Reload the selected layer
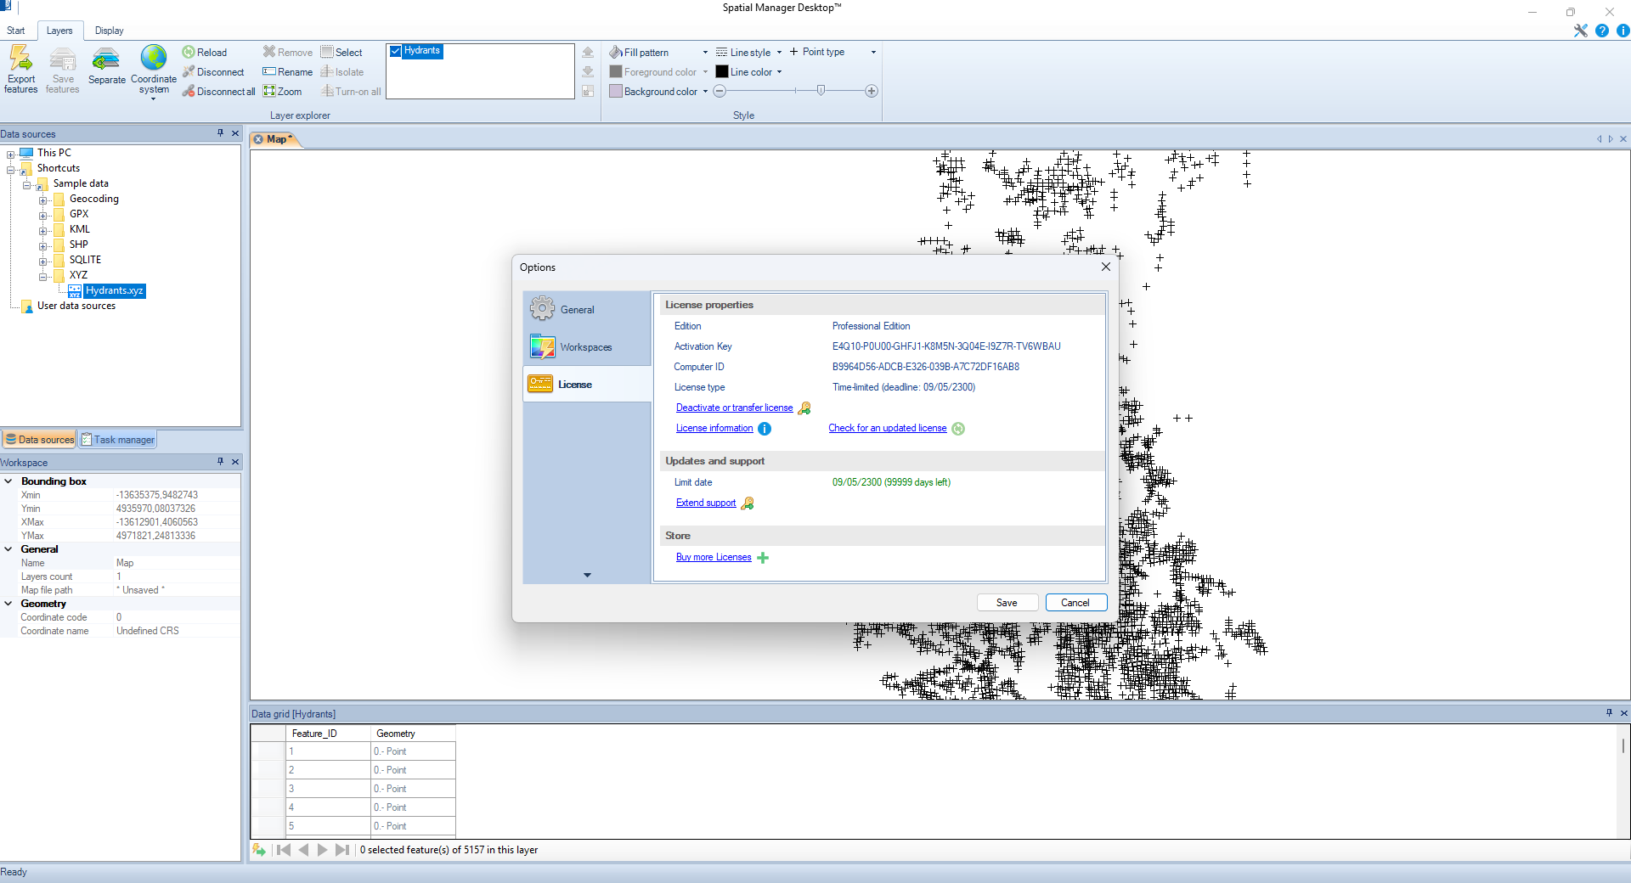This screenshot has height=883, width=1631. (205, 52)
